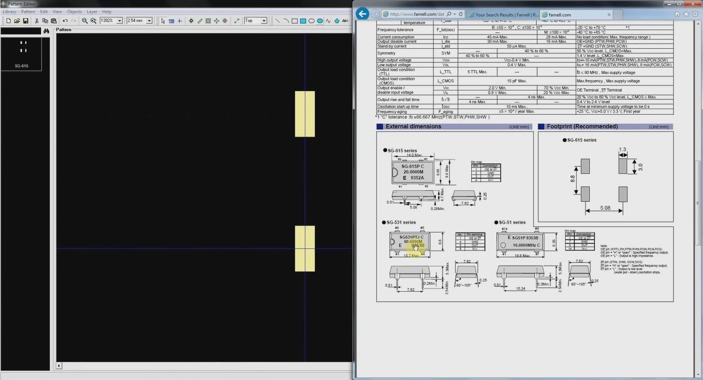The height and width of the screenshot is (380, 703).
Task: Click the browser Refresh icon
Action: [461, 14]
